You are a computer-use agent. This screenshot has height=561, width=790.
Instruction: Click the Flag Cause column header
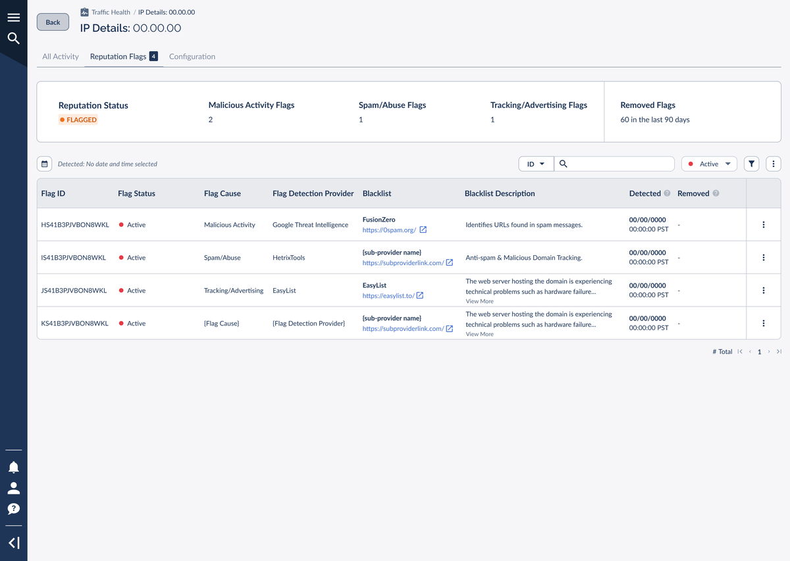point(223,193)
